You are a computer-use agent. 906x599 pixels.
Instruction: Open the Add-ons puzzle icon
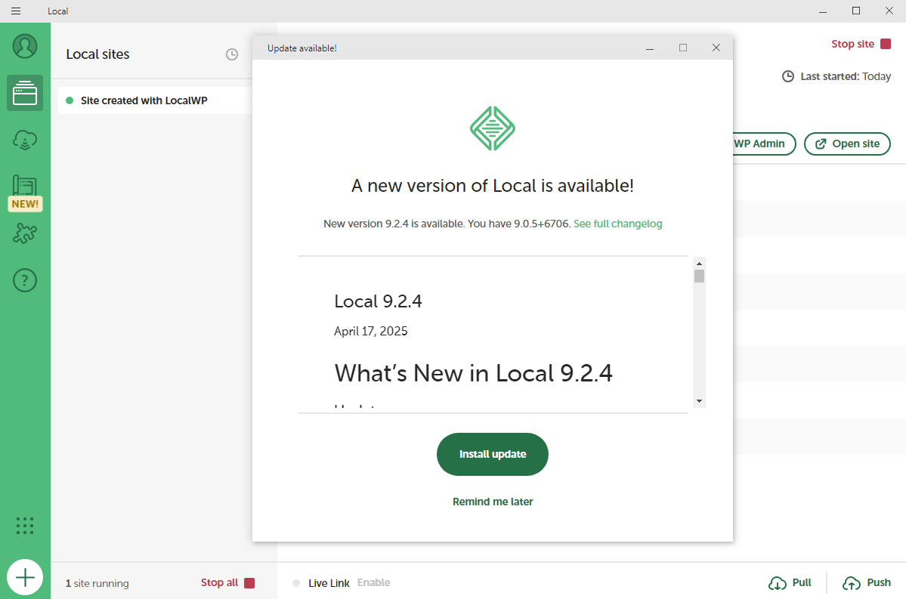(25, 233)
